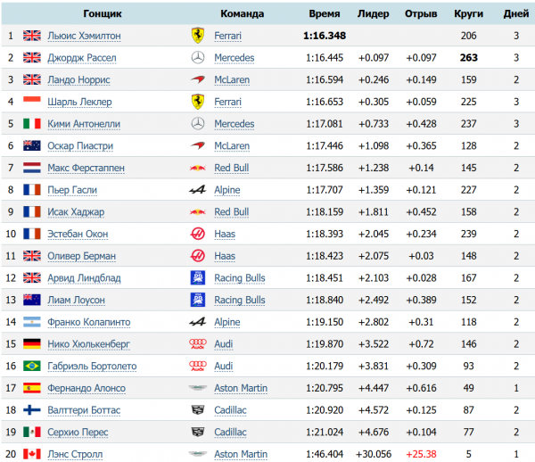This screenshot has width=535, height=462.
Task: Click the Canadian flag next to Лэнс Стролл
Action: 32,454
